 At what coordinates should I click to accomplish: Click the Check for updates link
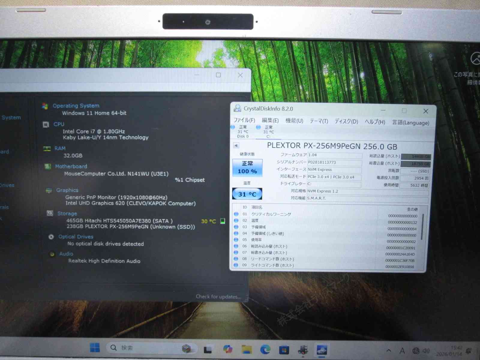tap(218, 297)
